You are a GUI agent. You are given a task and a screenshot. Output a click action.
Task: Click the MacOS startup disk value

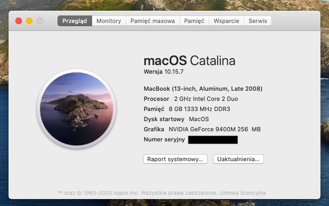(199, 119)
